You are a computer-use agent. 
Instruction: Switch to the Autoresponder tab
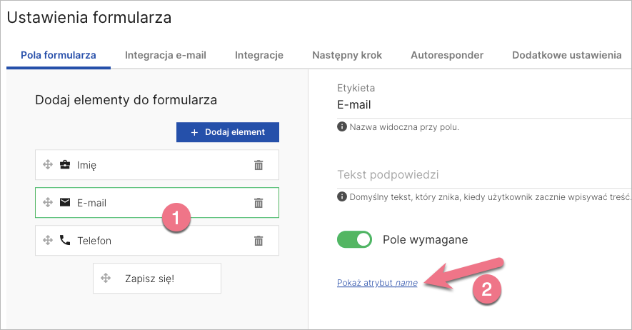click(x=446, y=56)
